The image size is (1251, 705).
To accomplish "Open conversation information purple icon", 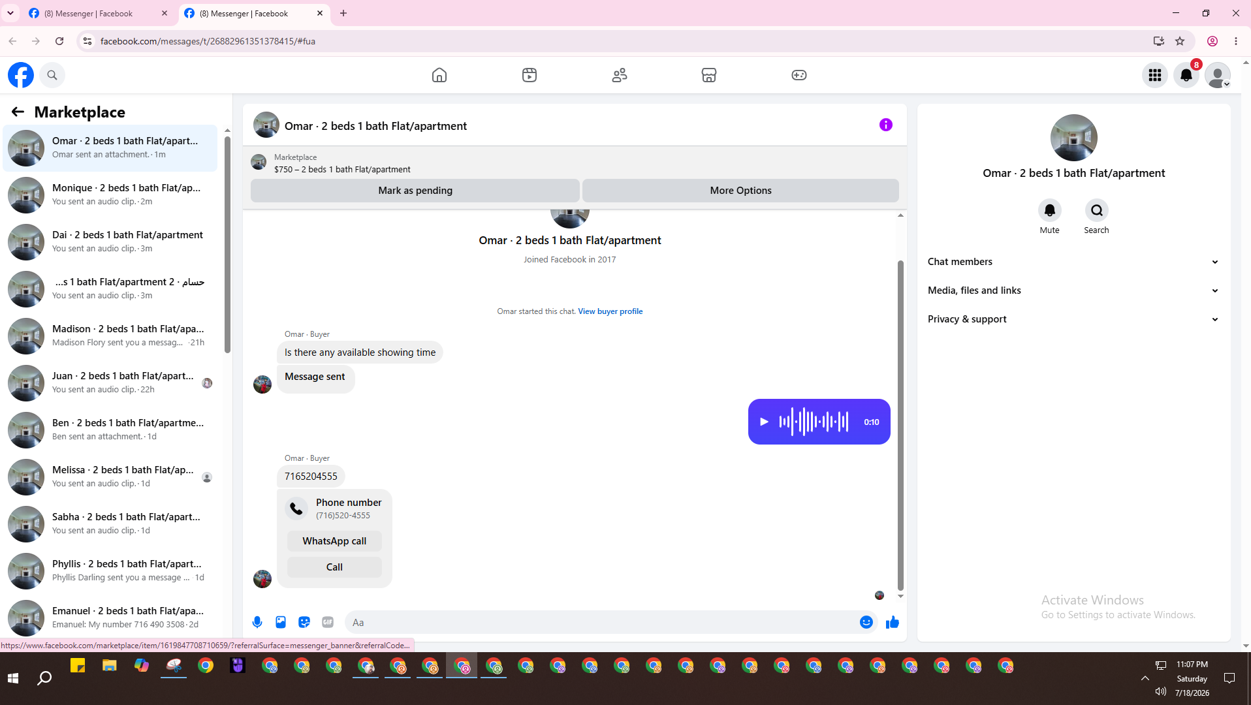I will coord(885,125).
